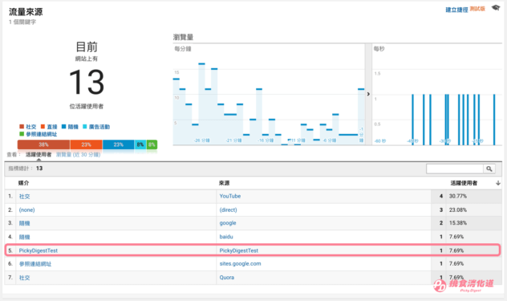Image resolution: width=507 pixels, height=301 pixels.
Task: Switch to the 活躍使用者 view tab
Action: (39, 154)
